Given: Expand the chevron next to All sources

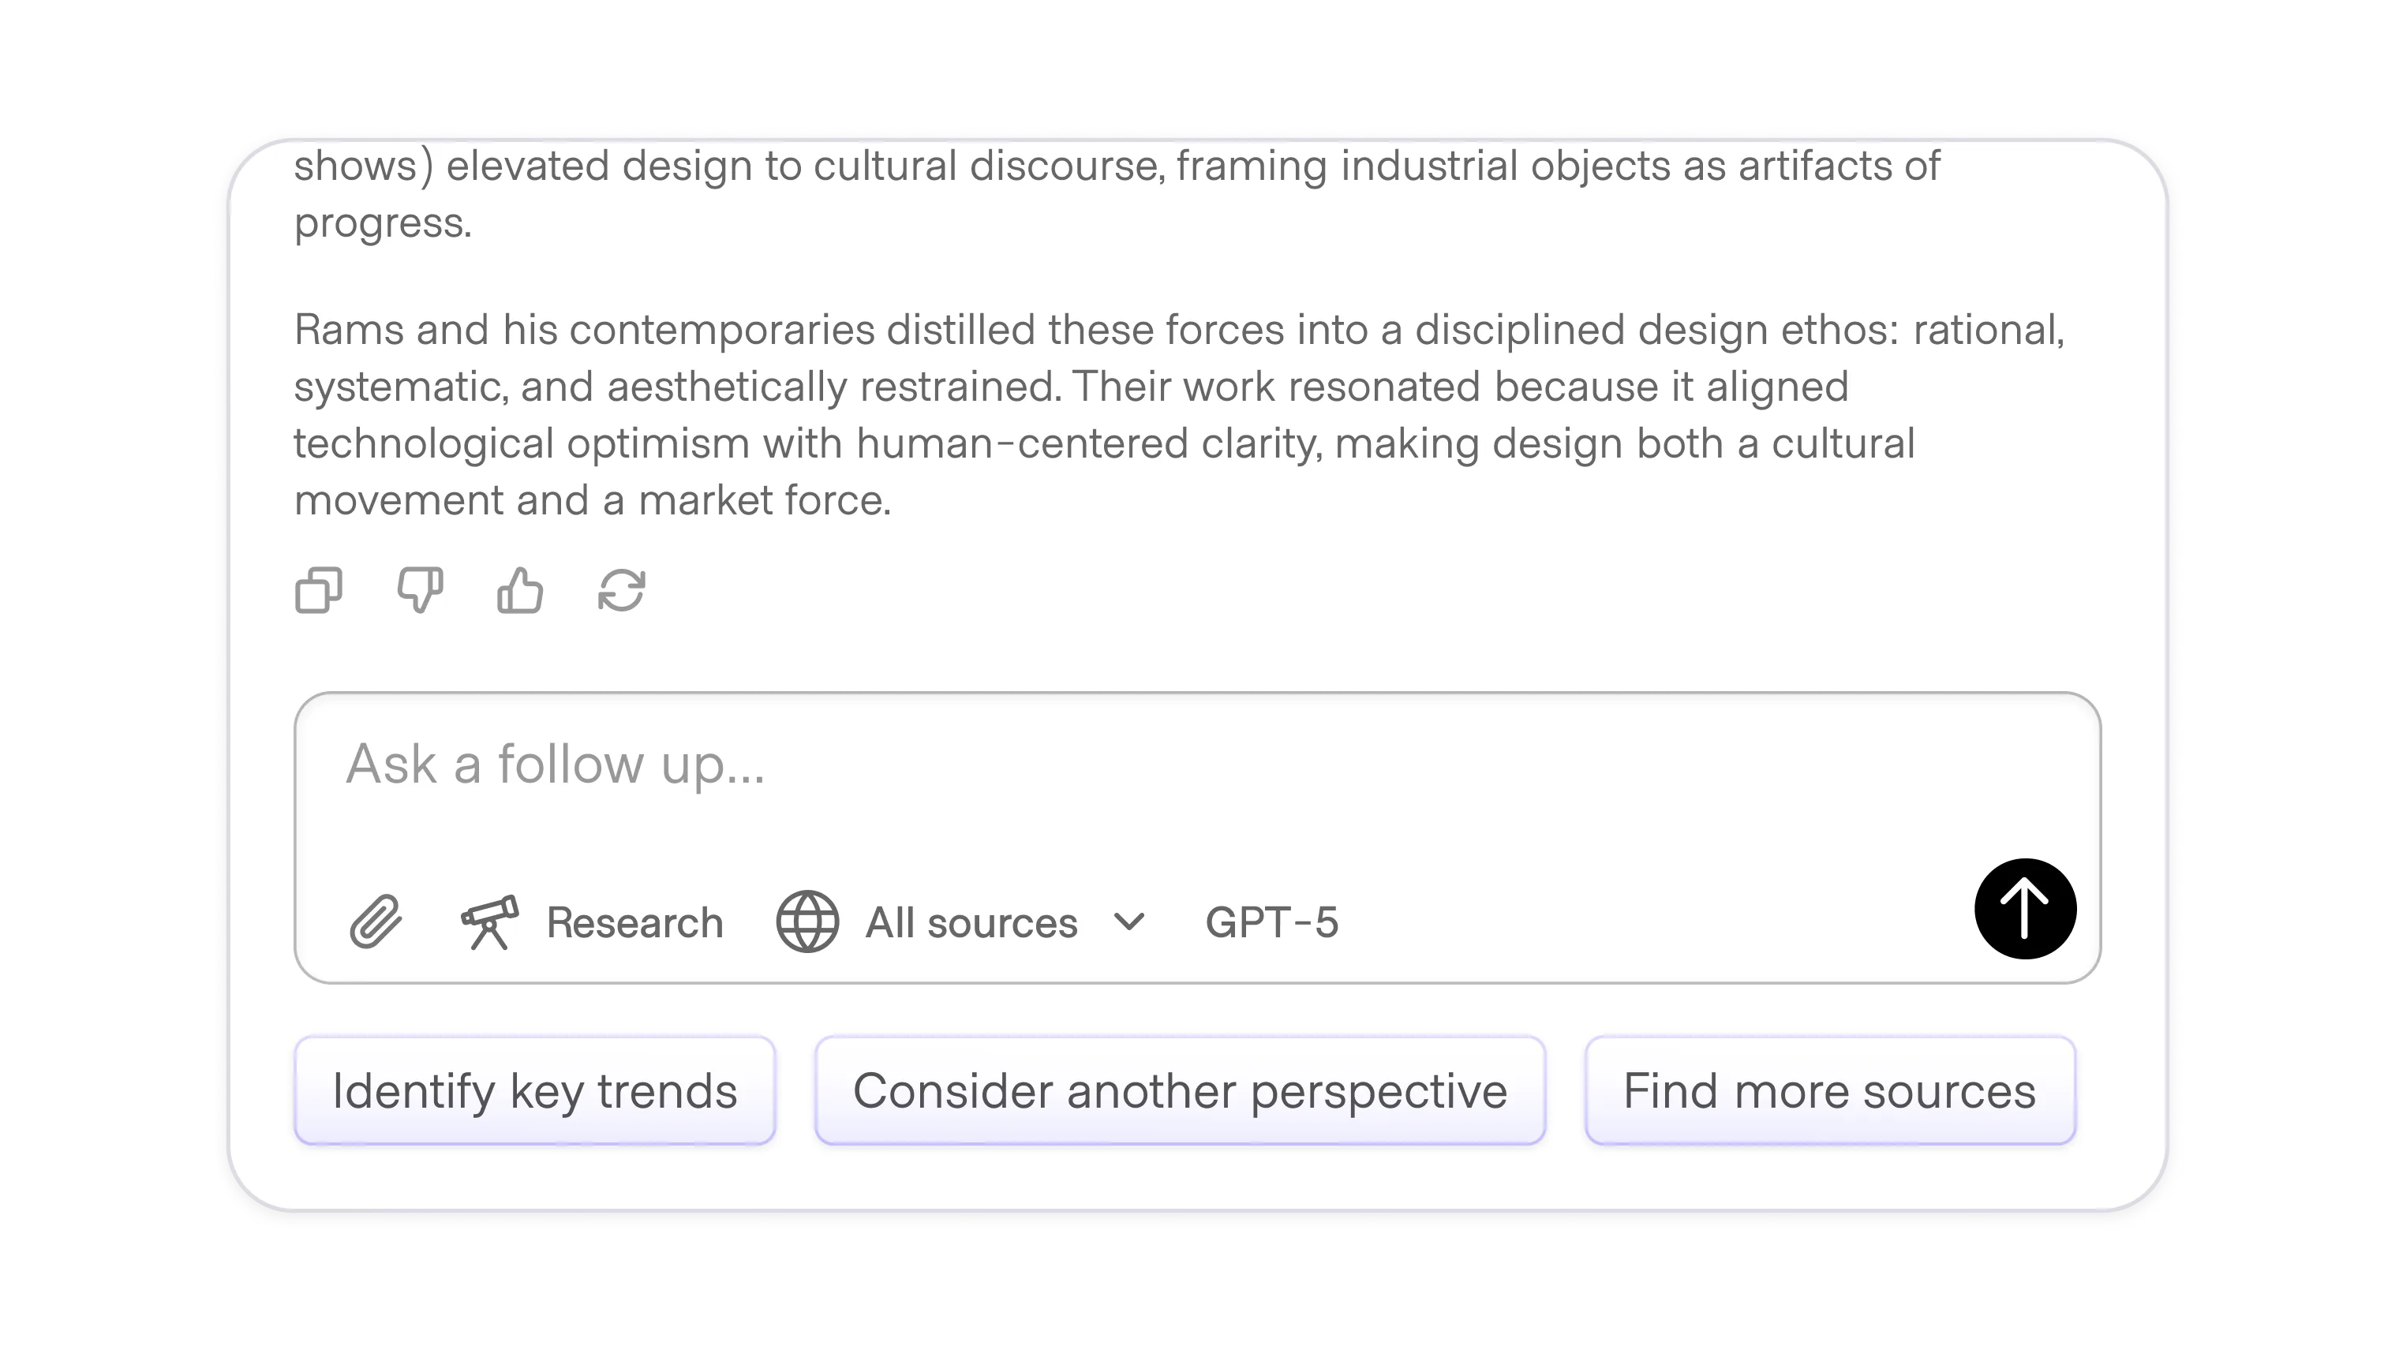Looking at the screenshot, I should pyautogui.click(x=1128, y=921).
